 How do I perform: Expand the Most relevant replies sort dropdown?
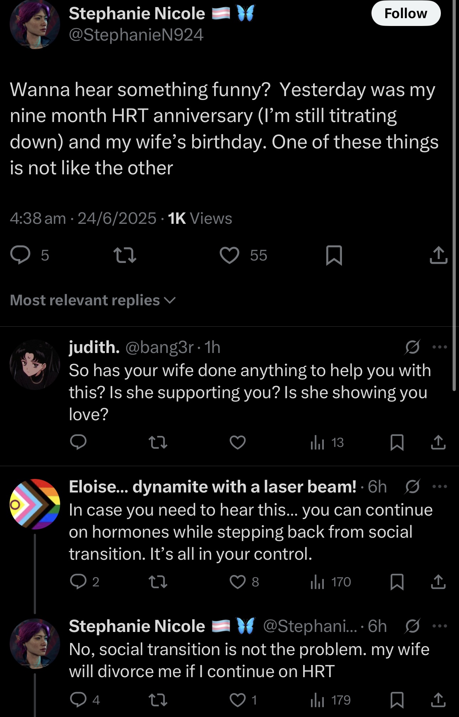(x=93, y=300)
